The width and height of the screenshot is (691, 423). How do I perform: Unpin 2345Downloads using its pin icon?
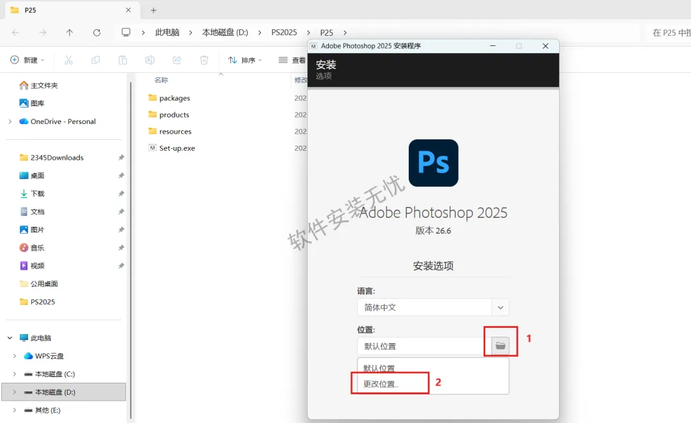click(x=121, y=158)
